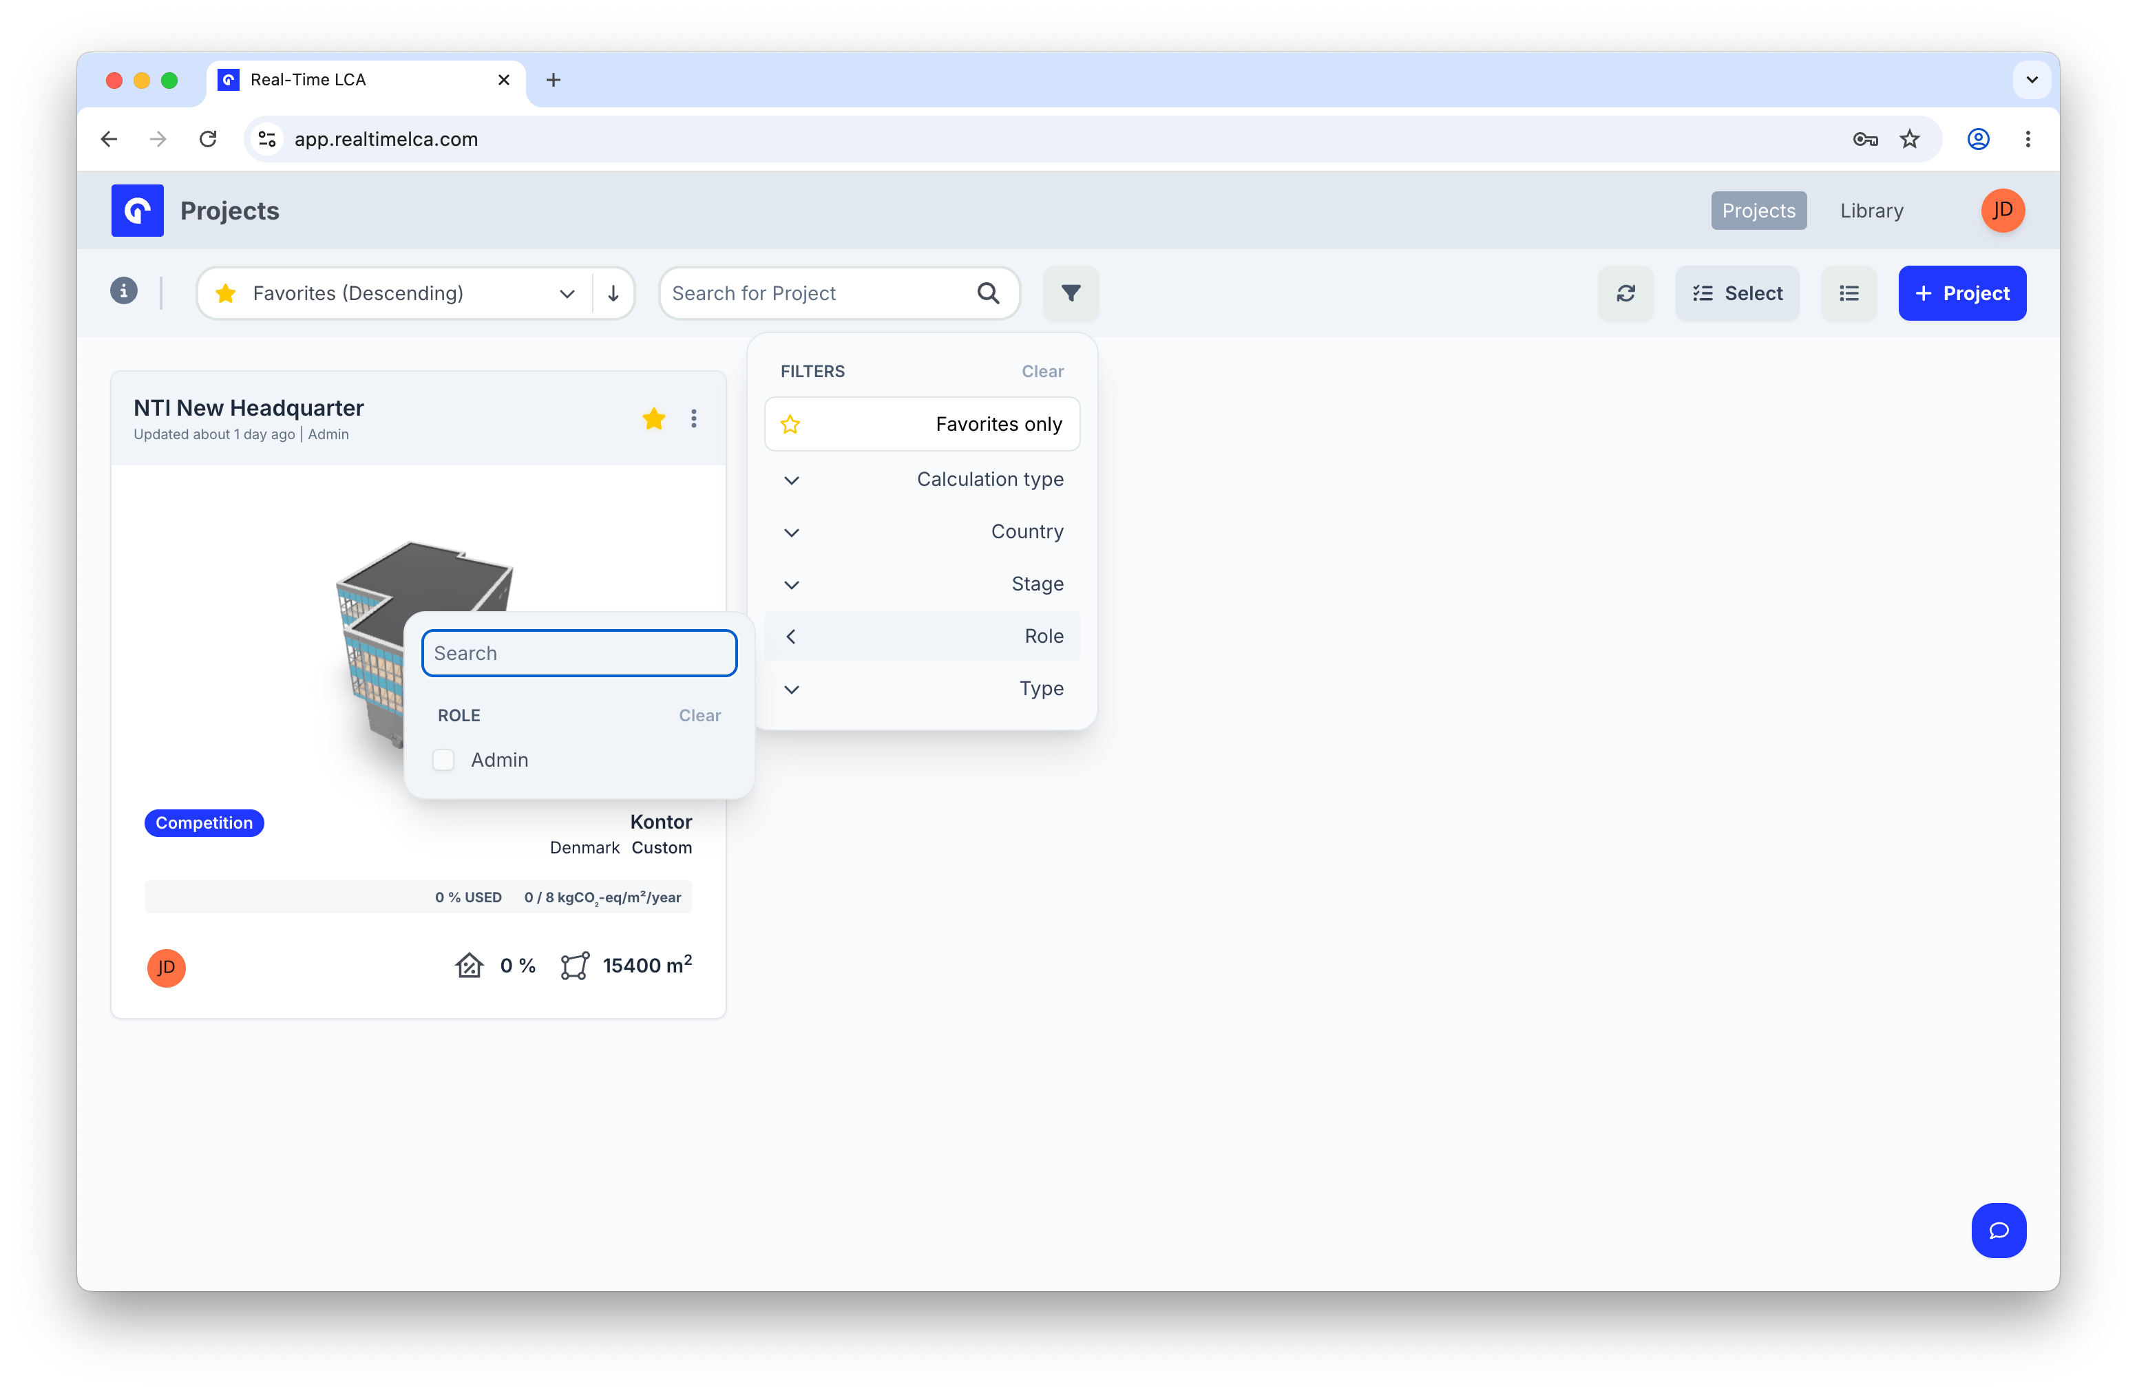Toggle sort direction arrow button

tap(613, 293)
